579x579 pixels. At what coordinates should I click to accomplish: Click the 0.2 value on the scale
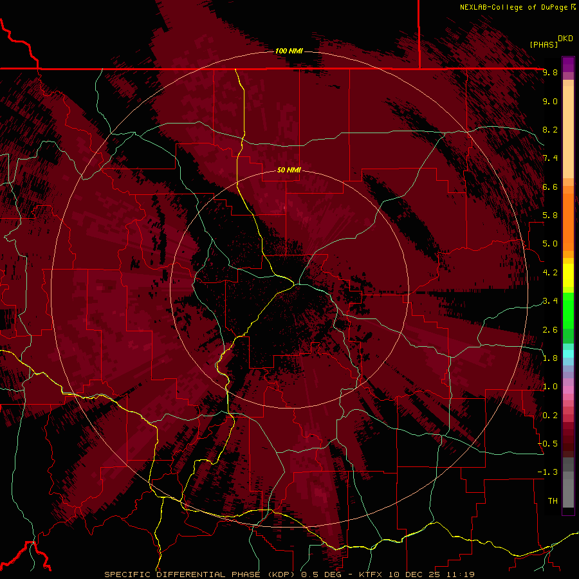click(x=550, y=416)
